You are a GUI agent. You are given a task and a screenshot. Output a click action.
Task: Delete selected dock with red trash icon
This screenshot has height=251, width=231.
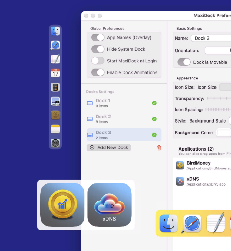[159, 148]
